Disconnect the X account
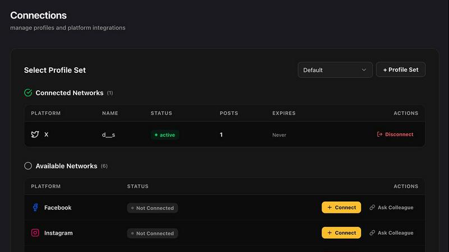 [395, 134]
